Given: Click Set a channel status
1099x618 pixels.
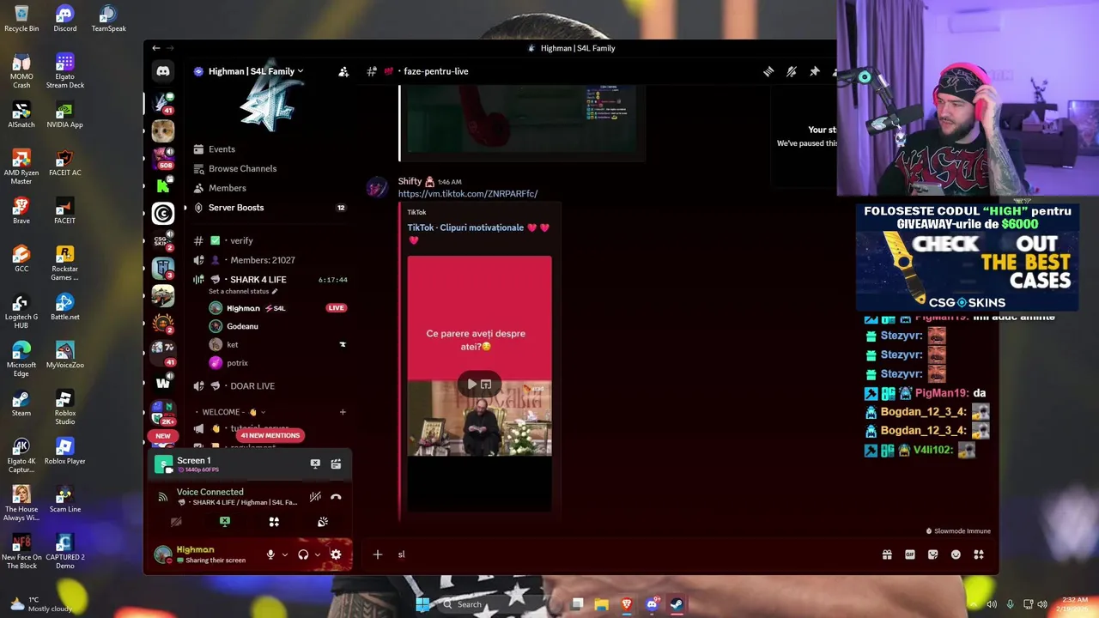Looking at the screenshot, I should point(243,292).
